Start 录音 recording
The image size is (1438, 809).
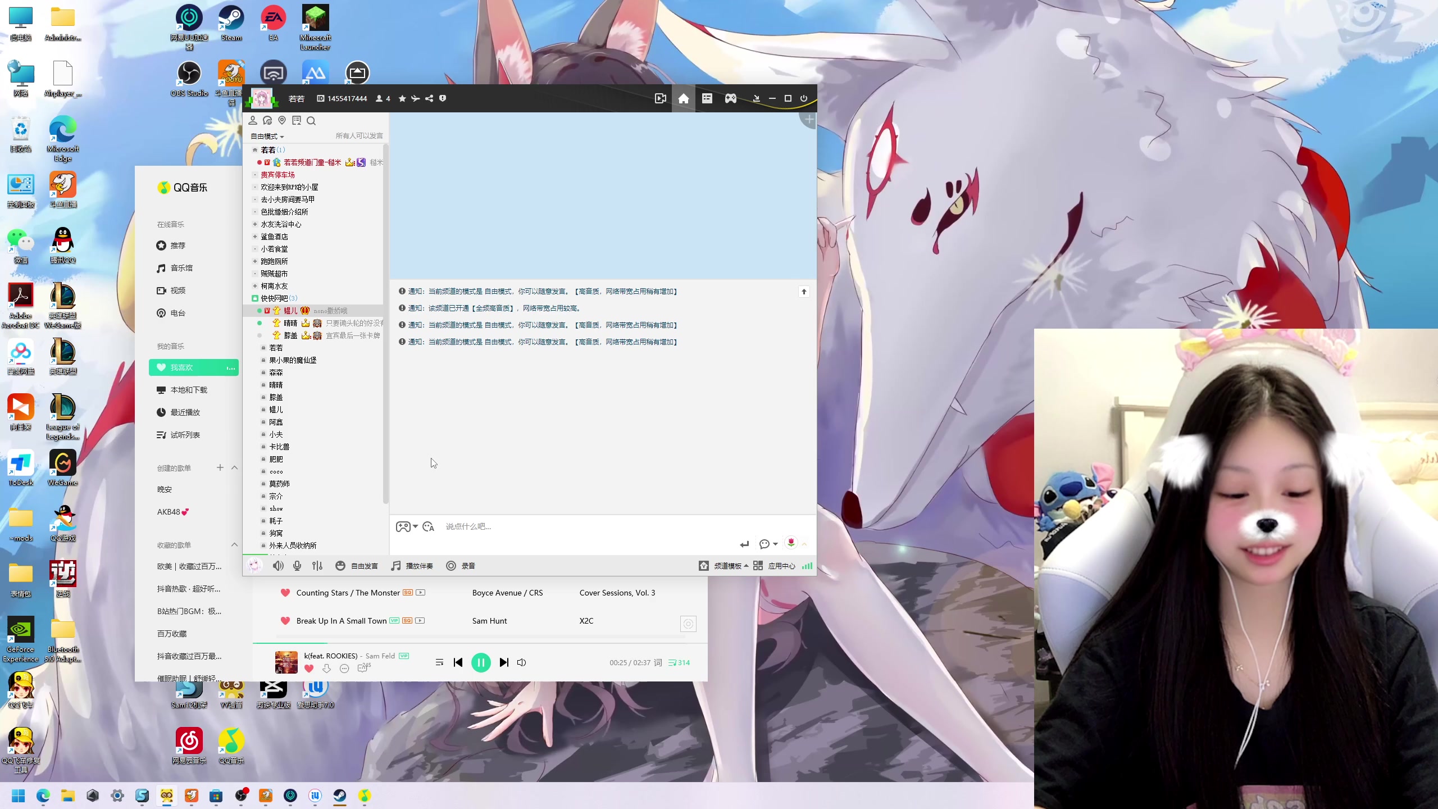(461, 566)
